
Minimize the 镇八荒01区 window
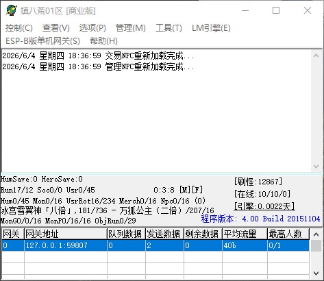click(245, 10)
